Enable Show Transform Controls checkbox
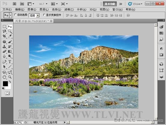This screenshot has width=166, height=125. pos(44,15)
